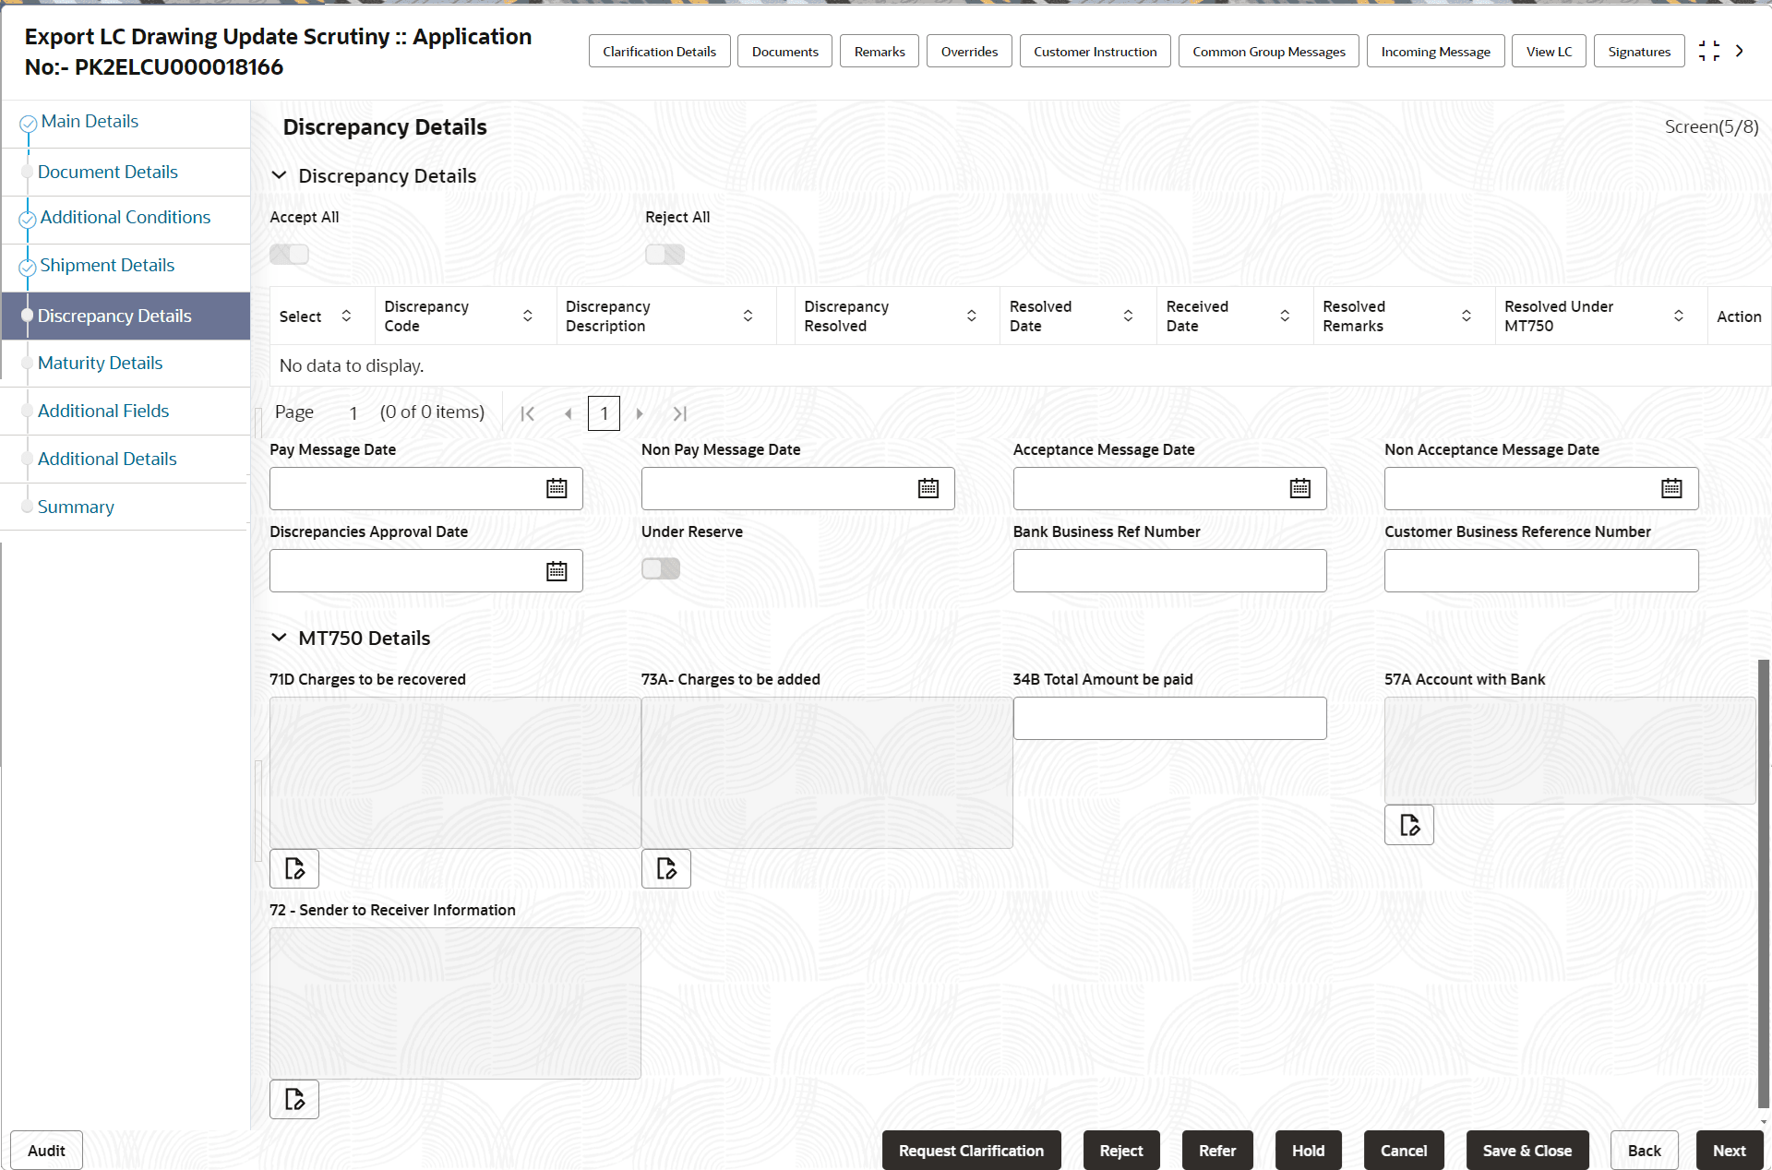The height and width of the screenshot is (1170, 1772).
Task: Open the Summary section in sidebar
Action: [x=76, y=506]
